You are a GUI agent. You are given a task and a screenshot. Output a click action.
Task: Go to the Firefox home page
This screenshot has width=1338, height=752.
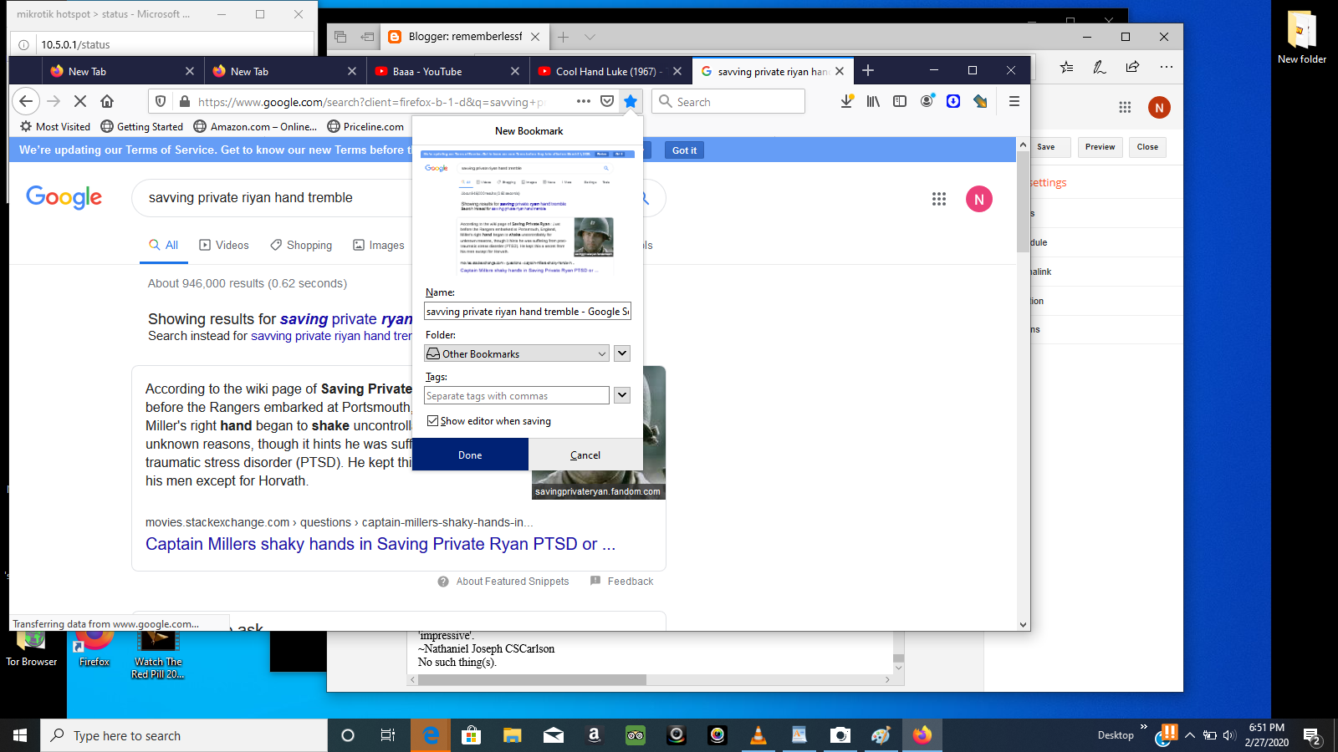[x=107, y=101]
